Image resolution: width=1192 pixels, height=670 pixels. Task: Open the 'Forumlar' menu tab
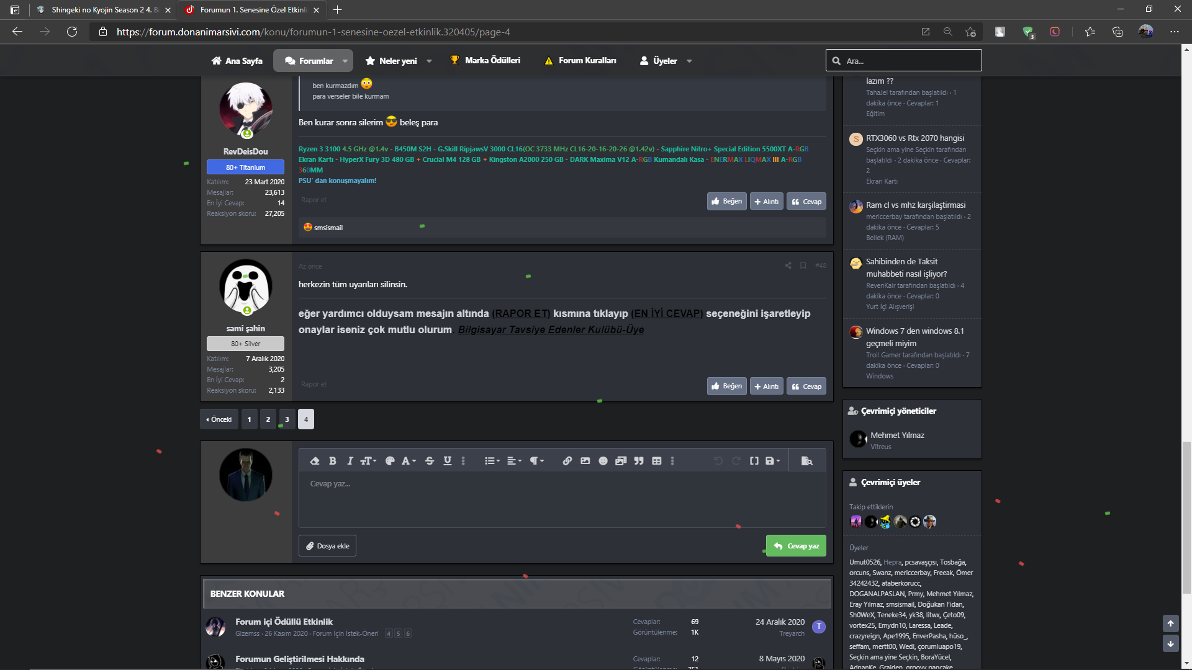click(309, 61)
